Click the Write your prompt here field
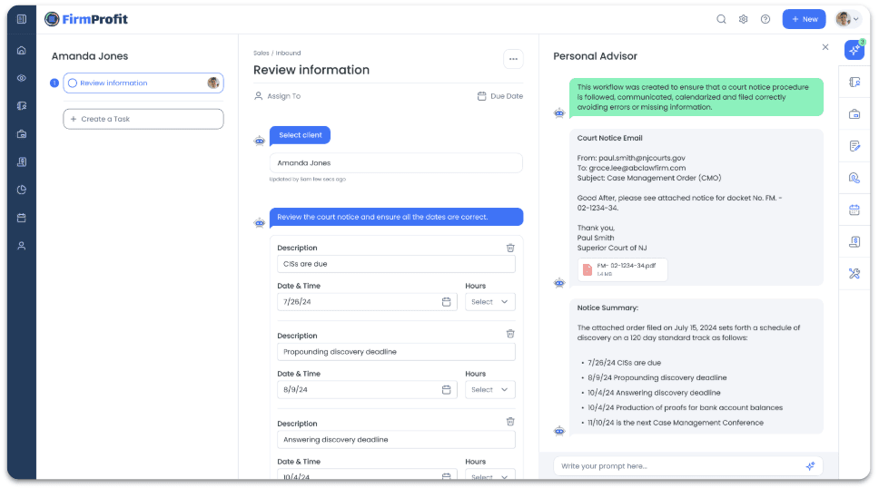This screenshot has height=488, width=879. 677,465
